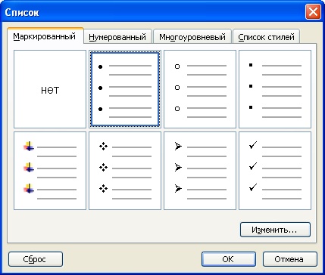Click the middle arrowhead in arrow preview
Screen dimensions: 325x275
178,167
